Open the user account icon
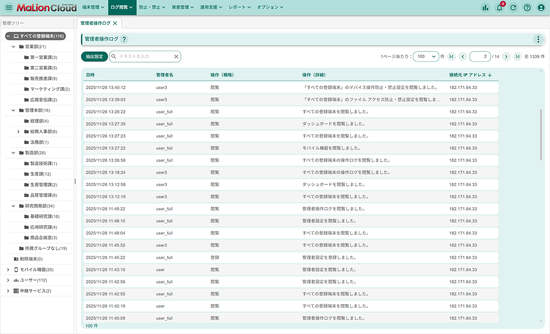This screenshot has width=550, height=334. click(541, 7)
